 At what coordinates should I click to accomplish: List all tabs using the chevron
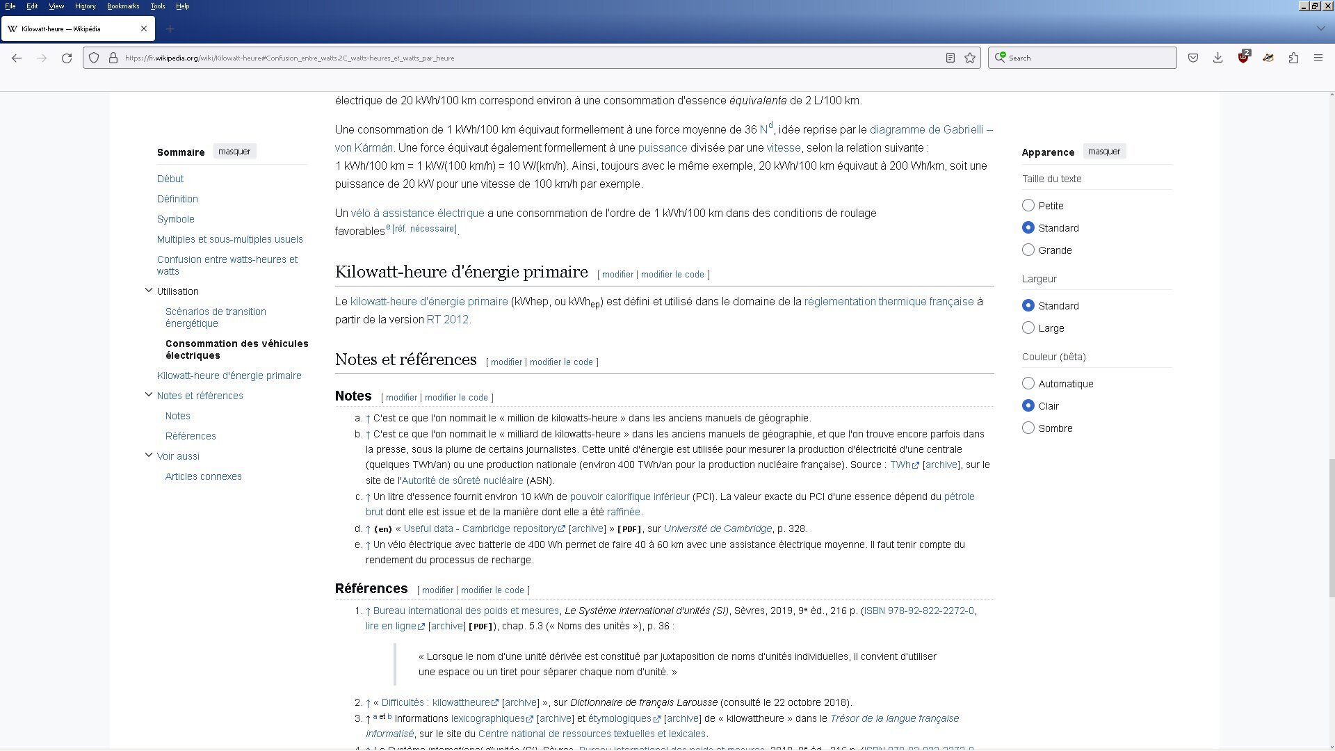pyautogui.click(x=1320, y=29)
